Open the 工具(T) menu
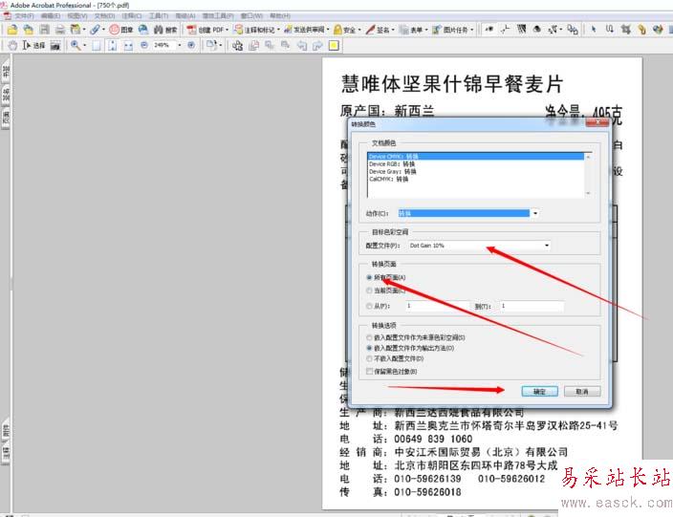The width and height of the screenshot is (673, 517). pyautogui.click(x=159, y=16)
